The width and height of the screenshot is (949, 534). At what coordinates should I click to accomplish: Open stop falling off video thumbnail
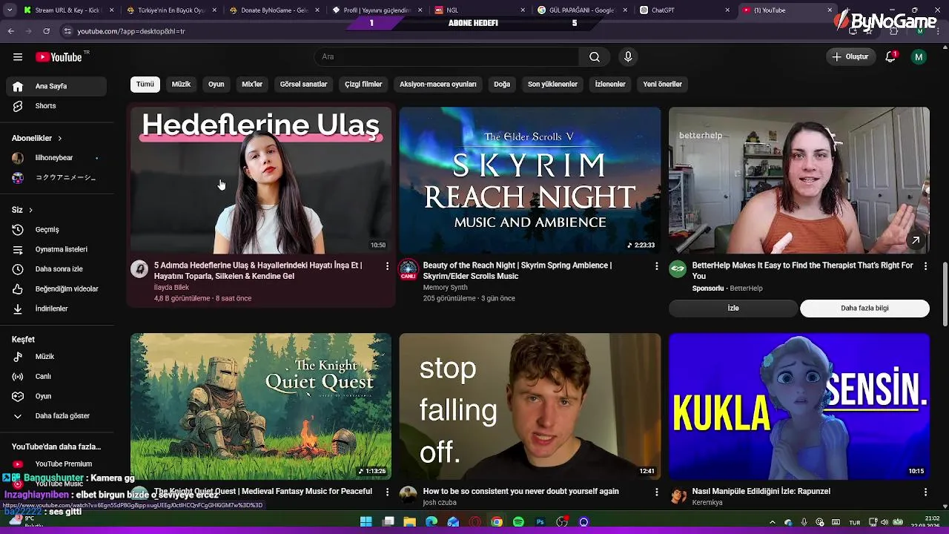click(530, 406)
